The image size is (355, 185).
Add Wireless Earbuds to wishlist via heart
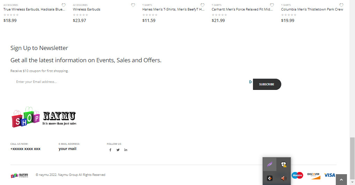133,5
